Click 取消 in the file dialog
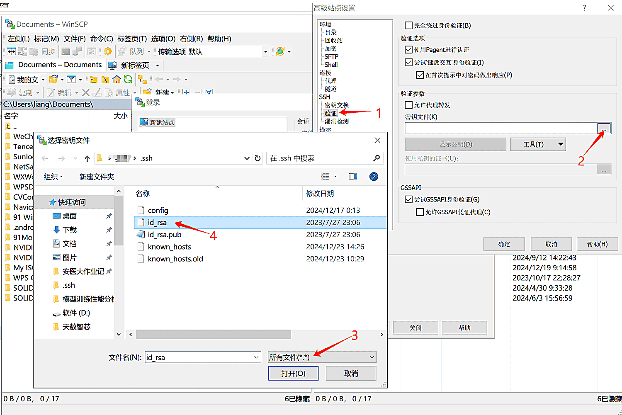The width and height of the screenshot is (622, 415). 351,374
